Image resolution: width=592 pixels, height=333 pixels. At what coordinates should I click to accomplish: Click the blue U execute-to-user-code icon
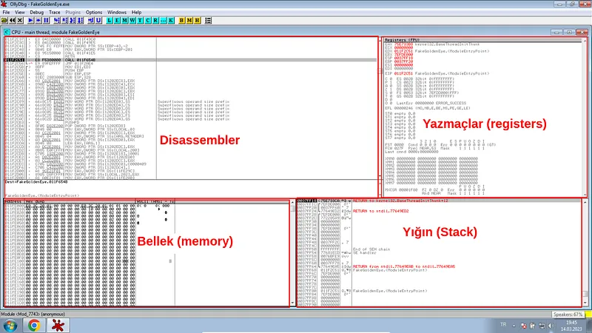coord(98,21)
